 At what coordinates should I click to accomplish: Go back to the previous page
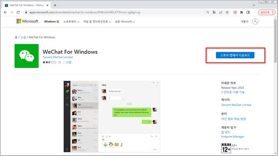pyautogui.click(x=5, y=12)
